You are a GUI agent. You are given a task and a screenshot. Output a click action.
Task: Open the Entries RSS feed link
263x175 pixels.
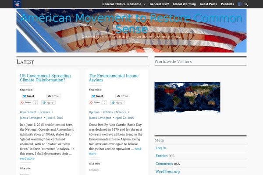[165, 156]
